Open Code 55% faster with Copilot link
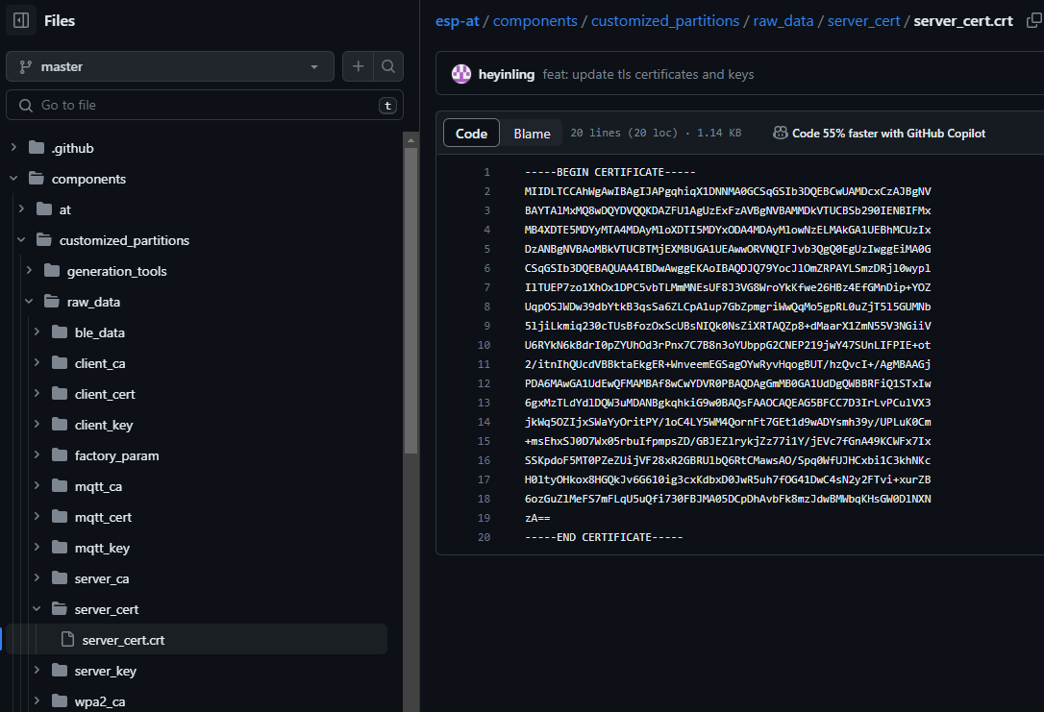Image resolution: width=1044 pixels, height=712 pixels. (888, 134)
